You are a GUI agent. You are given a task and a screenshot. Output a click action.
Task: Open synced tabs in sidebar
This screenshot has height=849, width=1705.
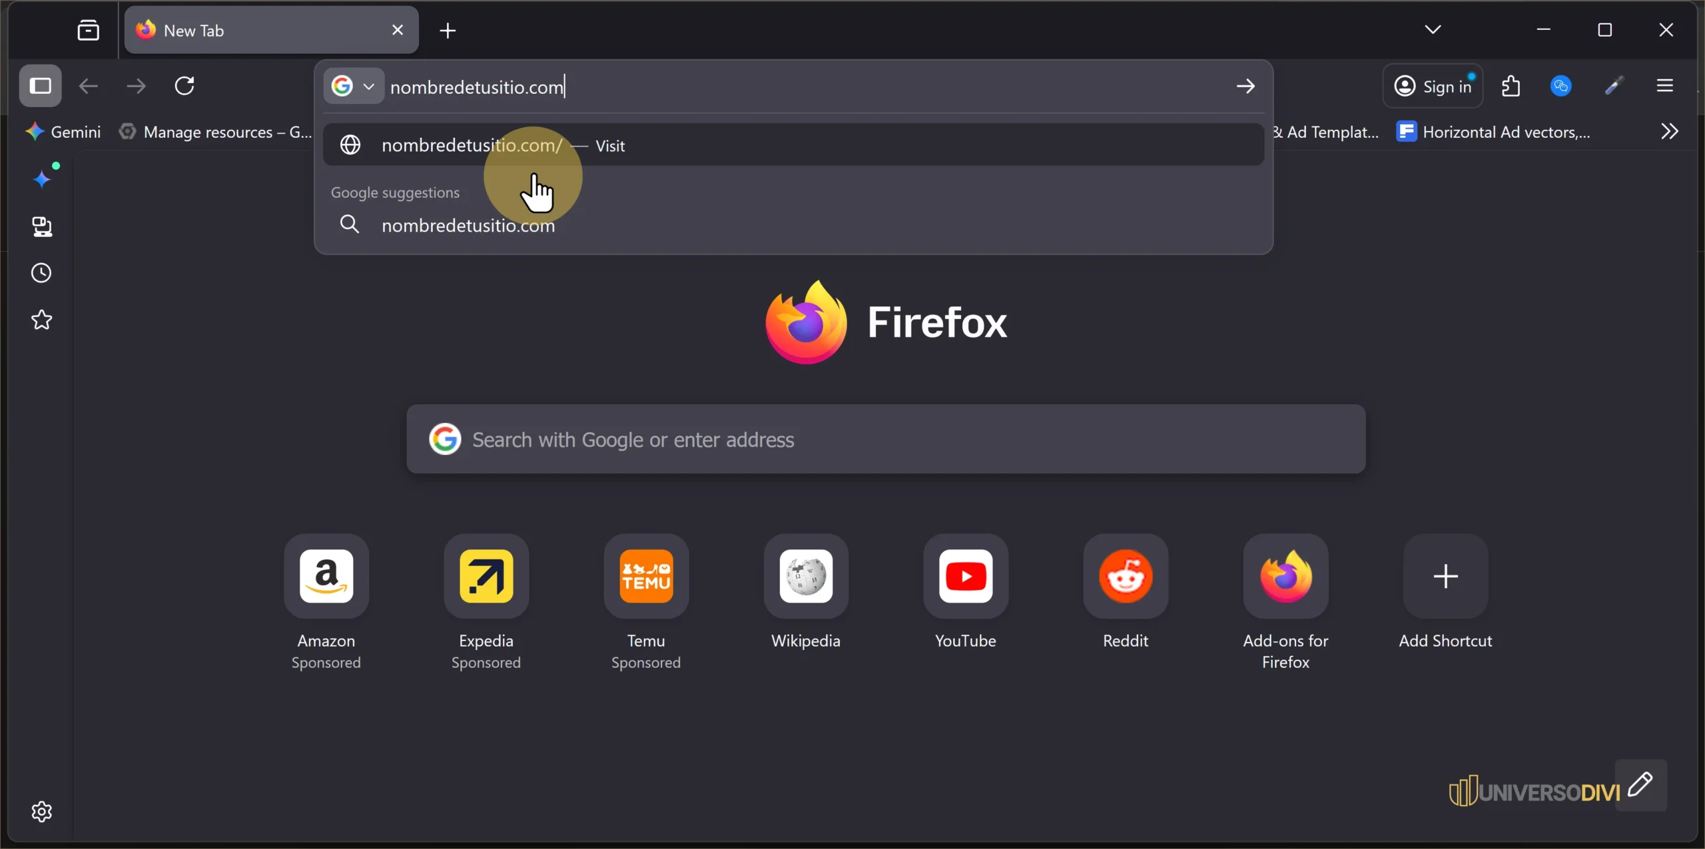pyautogui.click(x=42, y=227)
